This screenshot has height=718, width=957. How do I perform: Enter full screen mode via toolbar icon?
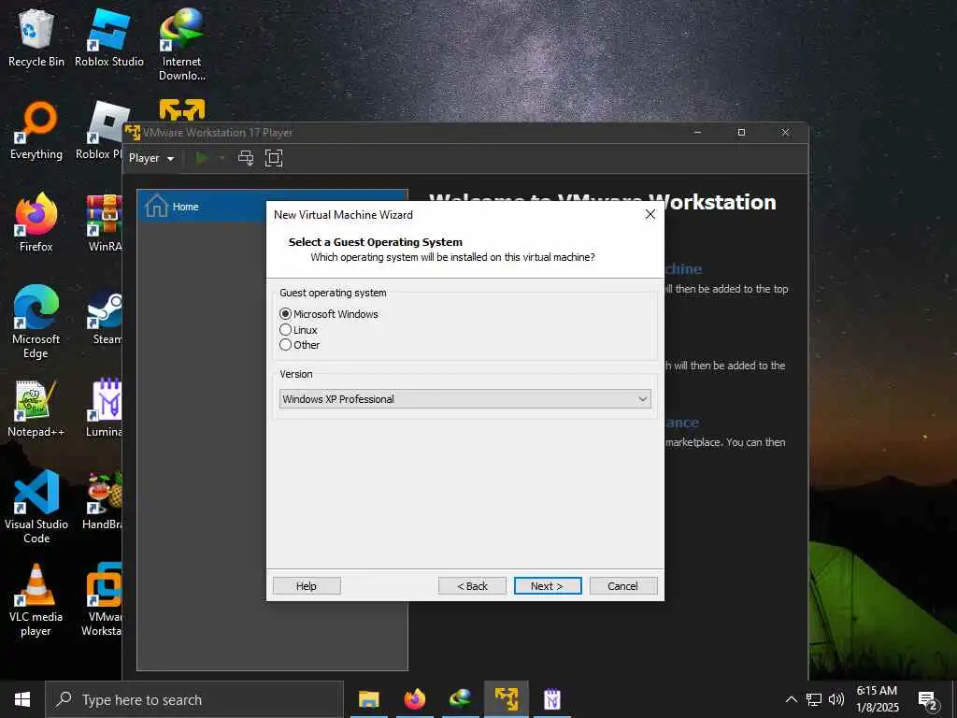point(274,158)
